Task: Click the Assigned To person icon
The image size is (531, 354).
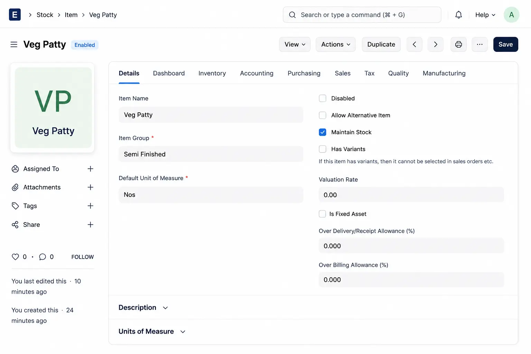Action: click(15, 169)
